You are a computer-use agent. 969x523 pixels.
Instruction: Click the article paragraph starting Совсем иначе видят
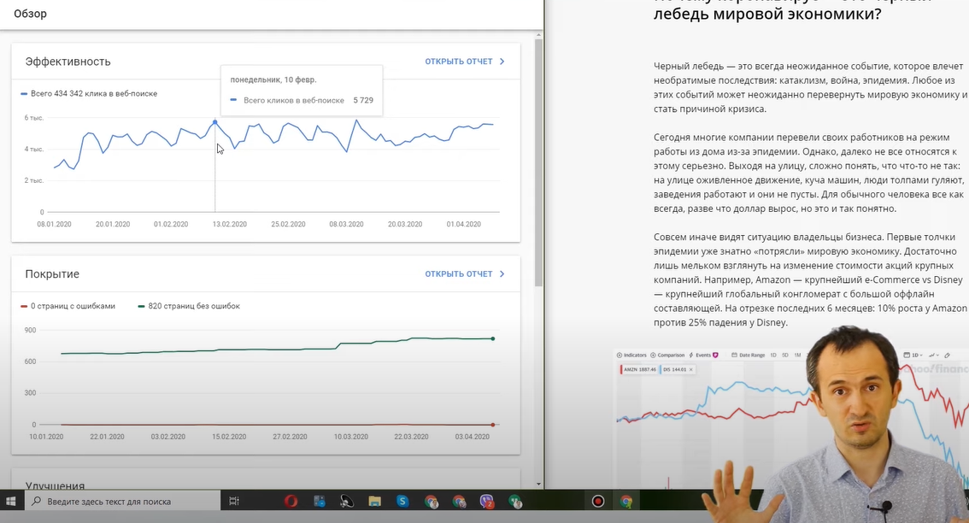810,279
